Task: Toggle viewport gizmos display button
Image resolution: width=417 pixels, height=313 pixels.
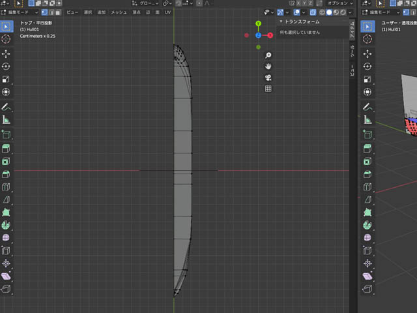Action: [280, 12]
